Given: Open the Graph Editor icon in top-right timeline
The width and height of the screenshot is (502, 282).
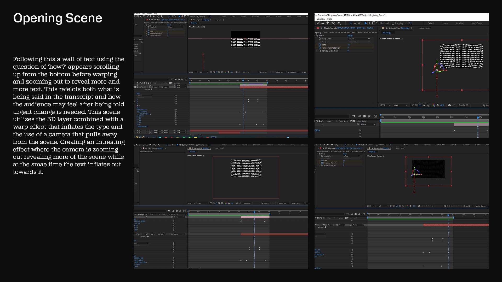Looking at the screenshot, I should (x=375, y=116).
